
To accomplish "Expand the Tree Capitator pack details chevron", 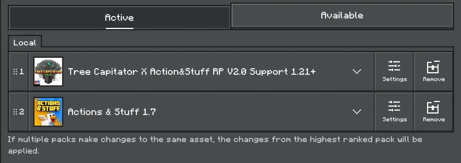I will click(357, 72).
